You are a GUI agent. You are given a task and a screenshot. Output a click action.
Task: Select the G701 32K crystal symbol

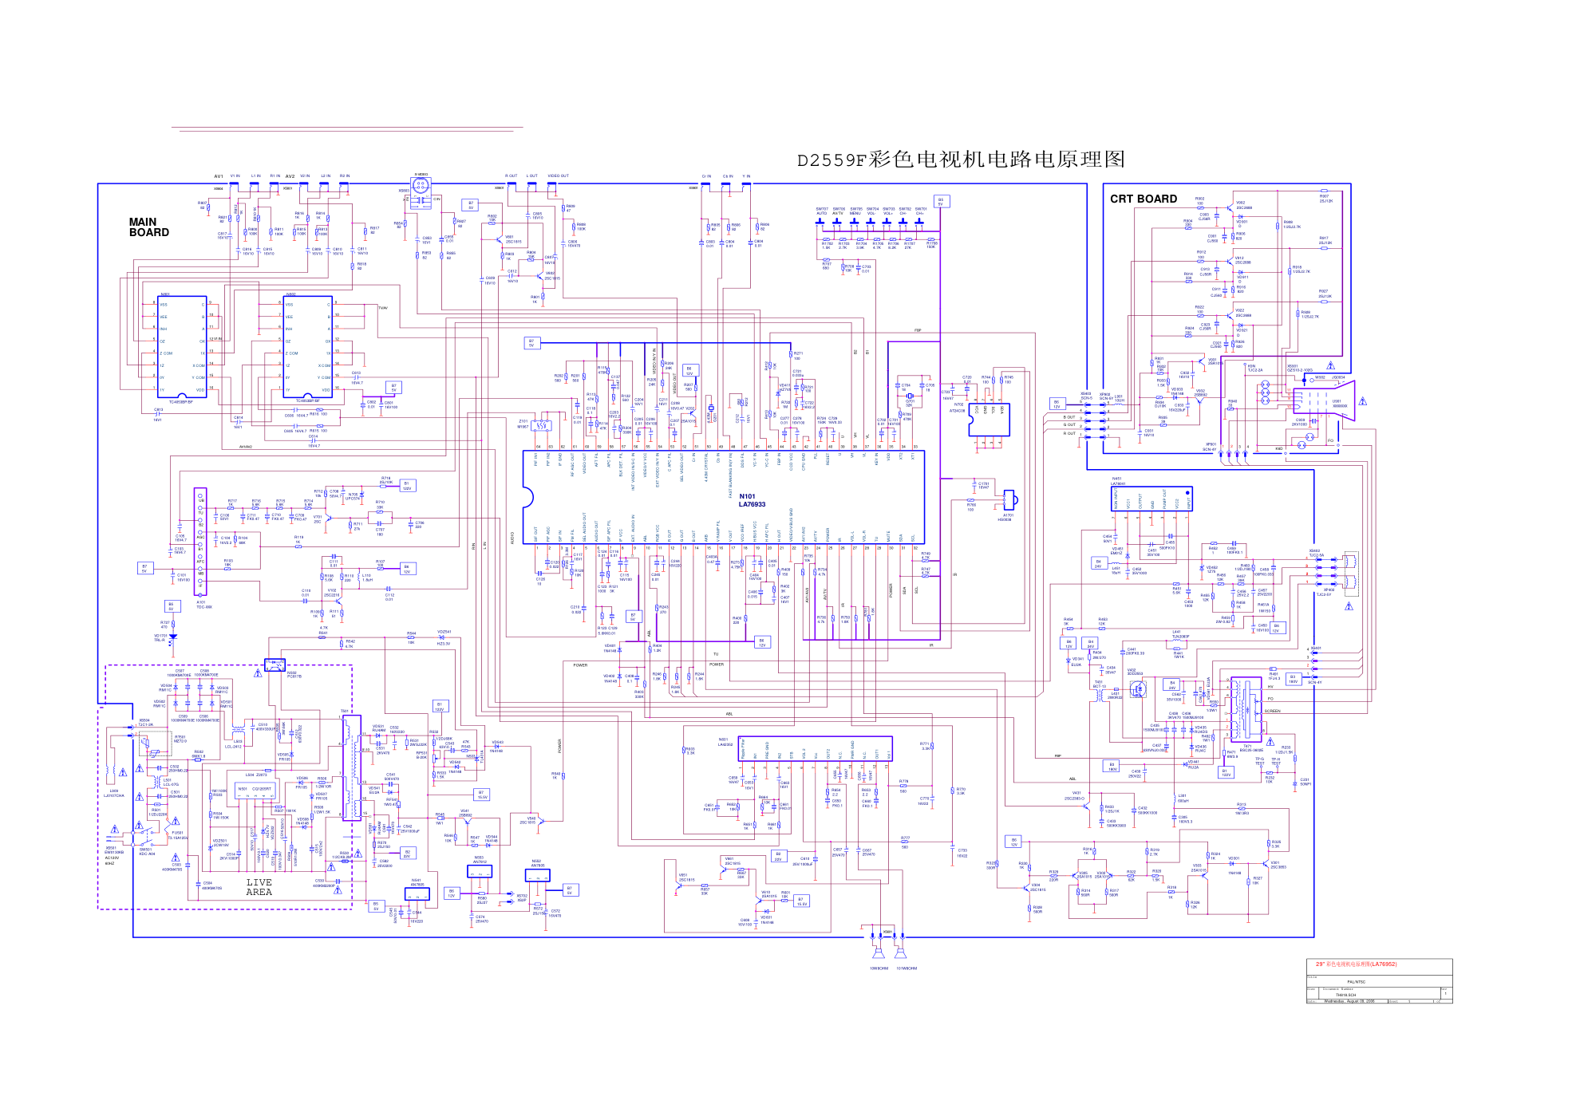909,396
